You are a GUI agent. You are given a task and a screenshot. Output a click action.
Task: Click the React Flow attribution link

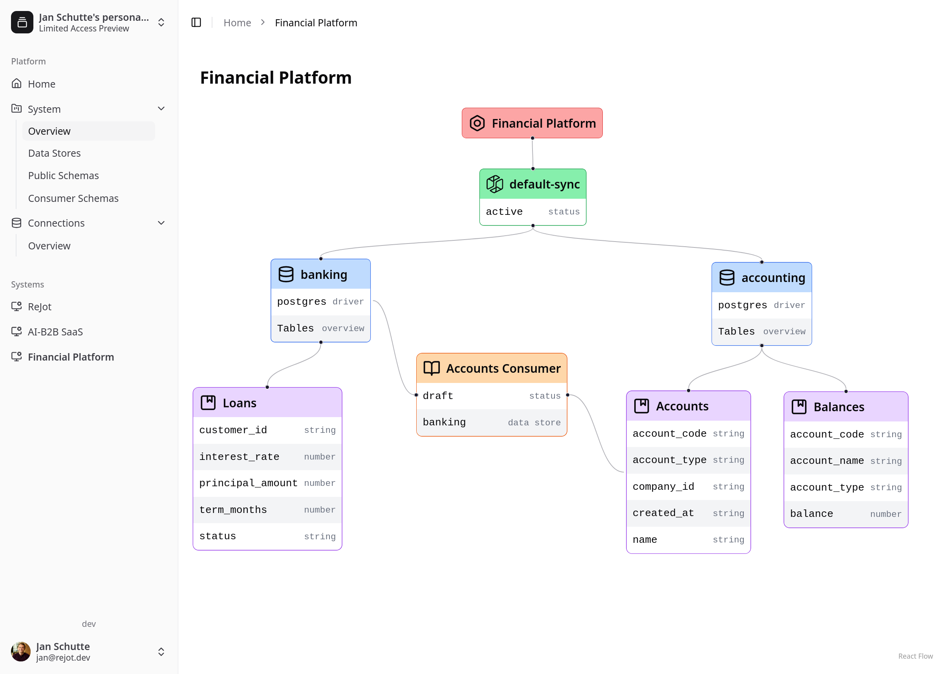pyautogui.click(x=915, y=656)
